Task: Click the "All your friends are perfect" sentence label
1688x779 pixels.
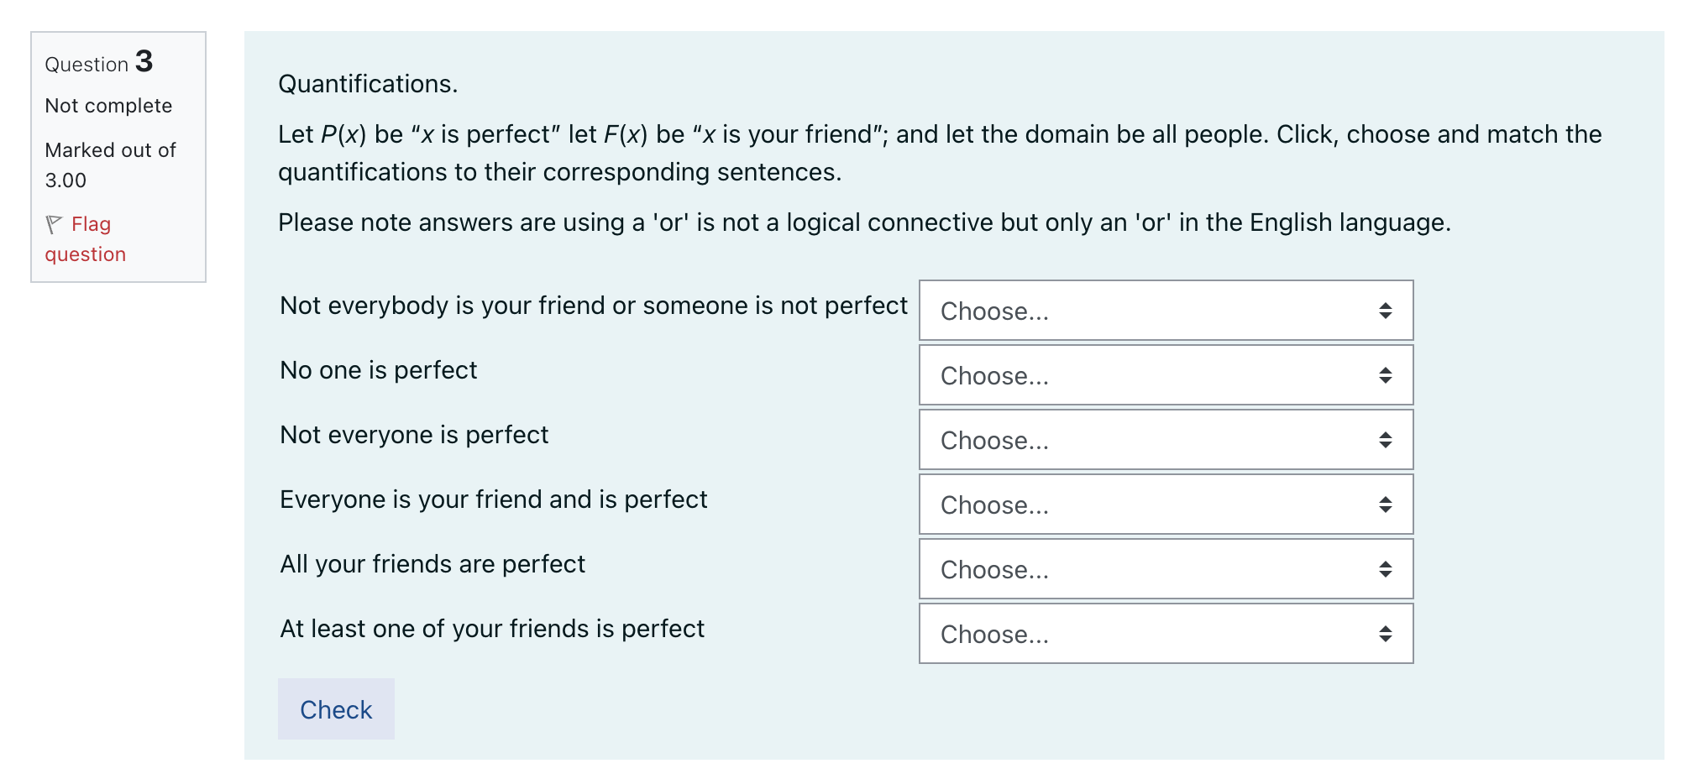Action: [x=432, y=564]
